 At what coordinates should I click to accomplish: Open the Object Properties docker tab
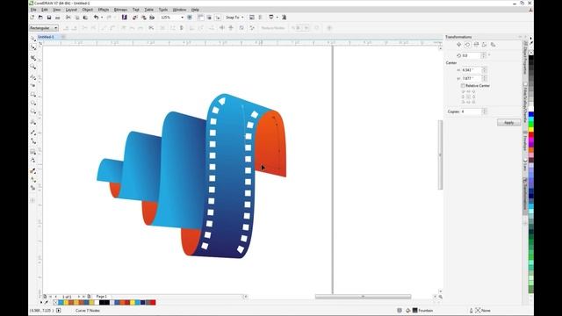coord(525,57)
